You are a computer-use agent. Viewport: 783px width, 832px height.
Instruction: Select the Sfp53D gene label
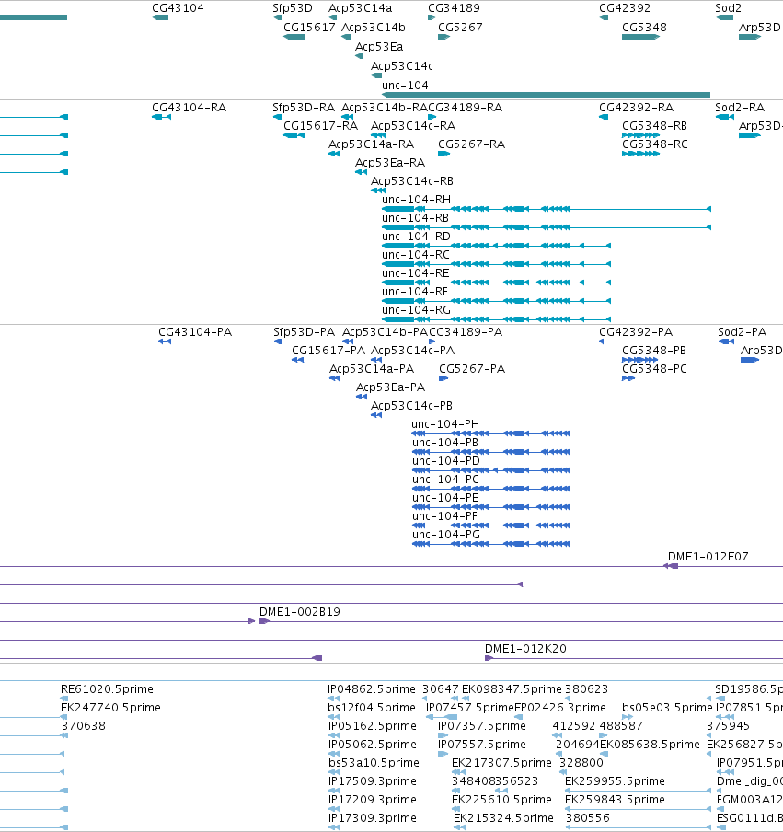point(293,8)
